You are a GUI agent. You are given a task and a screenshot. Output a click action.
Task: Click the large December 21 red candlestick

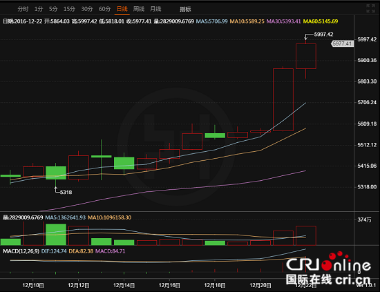click(x=283, y=99)
